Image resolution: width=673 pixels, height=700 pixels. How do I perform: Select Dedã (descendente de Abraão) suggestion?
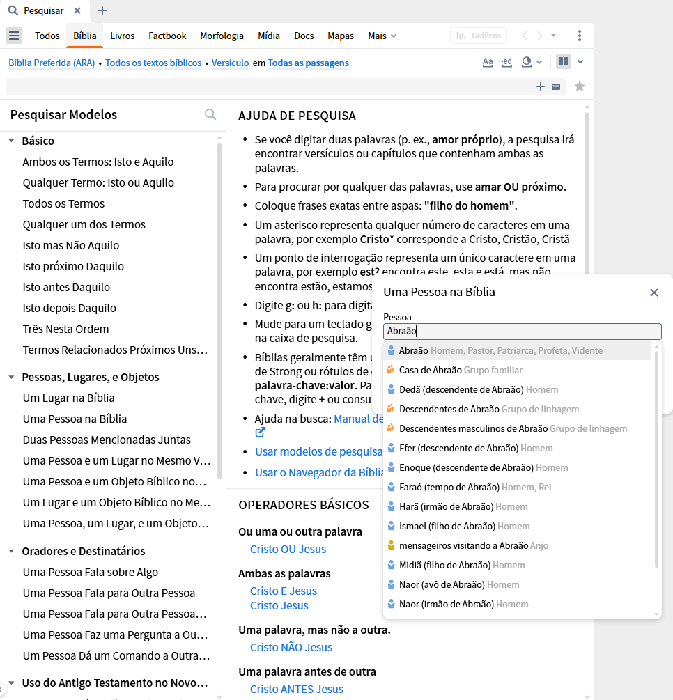click(518, 390)
